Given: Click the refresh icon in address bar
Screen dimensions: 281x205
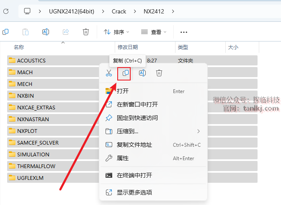Looking at the screenshot, I should click(x=6, y=11).
